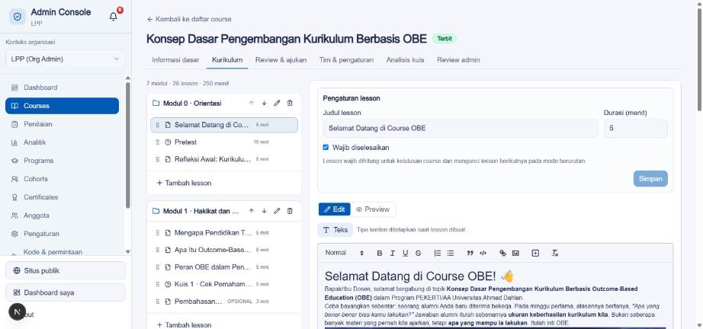Edit Modul 1 Hakikat name
This screenshot has height=329, width=703.
pyautogui.click(x=277, y=211)
